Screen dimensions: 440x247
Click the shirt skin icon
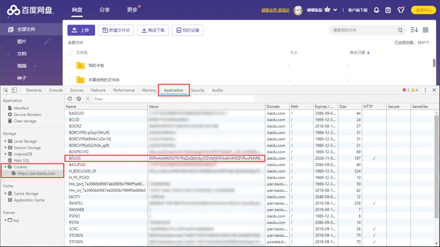tap(401, 10)
